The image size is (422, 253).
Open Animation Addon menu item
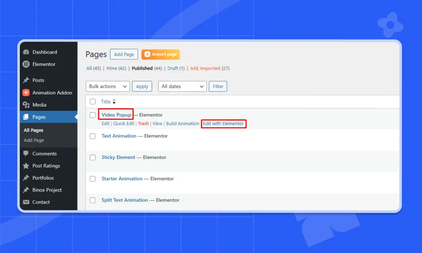52,92
